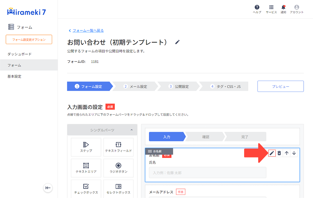Viewport: 313px width, 198px height.
Task: Select the テキストエリア part
Action: tap(86, 168)
